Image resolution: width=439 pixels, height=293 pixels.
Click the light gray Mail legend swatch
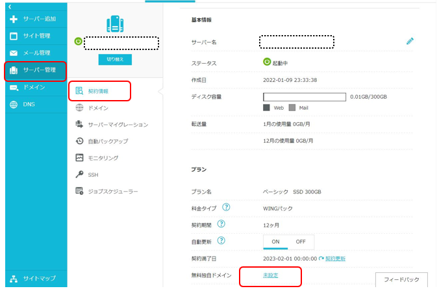tap(292, 108)
